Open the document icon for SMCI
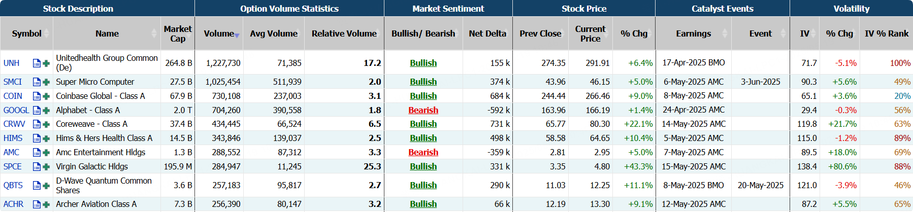Screen dimensions: 913x212 (x=37, y=82)
